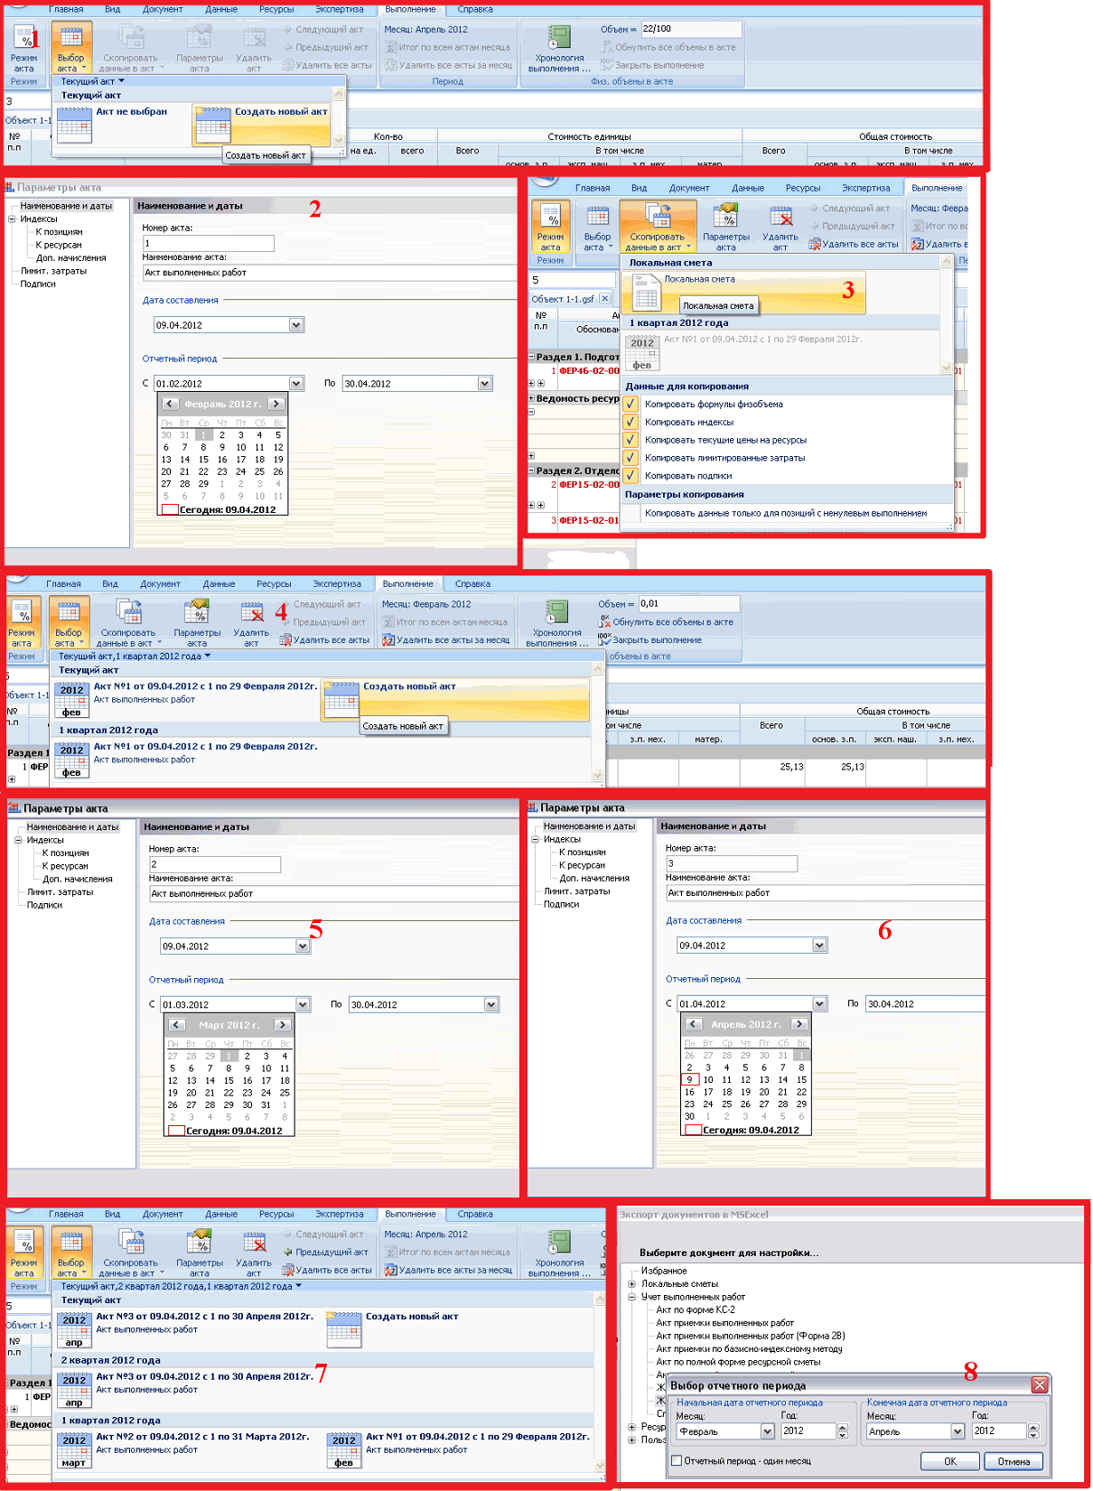Click Отмена in Выбор отчетного периода dialog
The width and height of the screenshot is (1093, 1491).
click(1014, 1461)
